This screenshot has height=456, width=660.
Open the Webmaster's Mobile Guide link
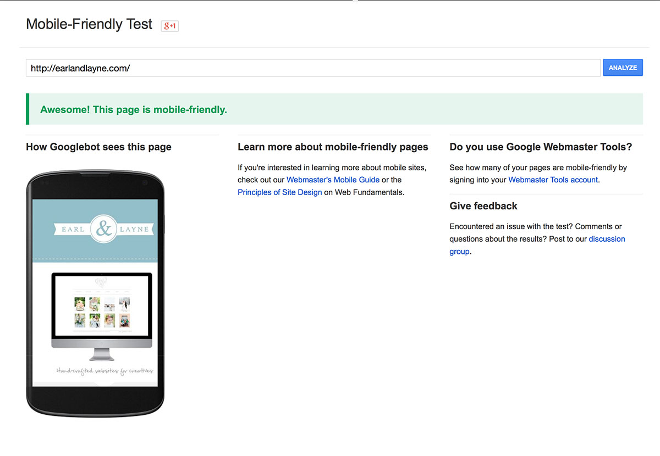pyautogui.click(x=333, y=180)
